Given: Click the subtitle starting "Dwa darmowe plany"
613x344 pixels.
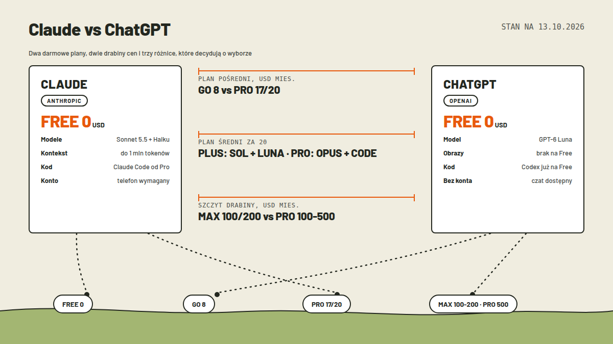Looking at the screenshot, I should 140,53.
